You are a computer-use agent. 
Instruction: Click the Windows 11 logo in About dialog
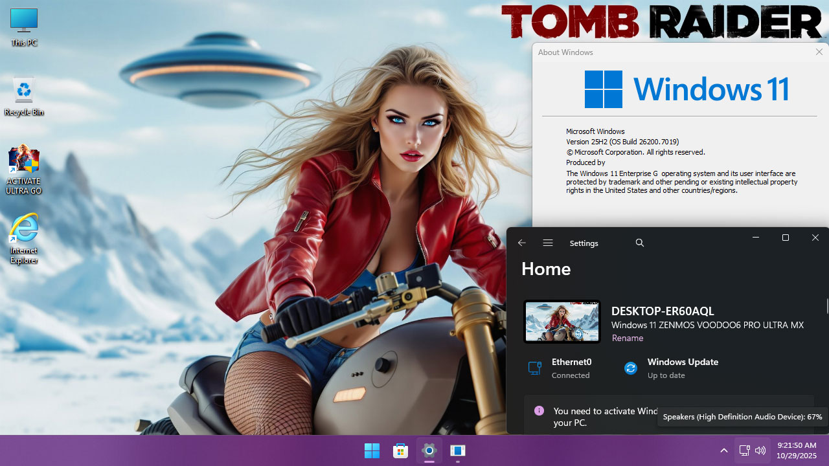coord(687,89)
